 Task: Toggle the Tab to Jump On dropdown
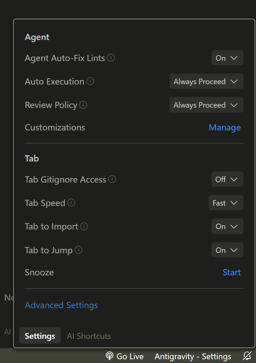pyautogui.click(x=227, y=250)
